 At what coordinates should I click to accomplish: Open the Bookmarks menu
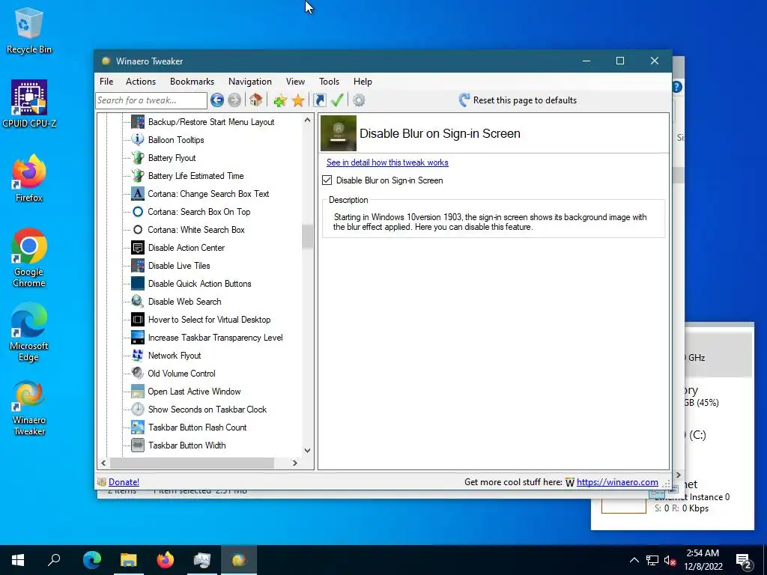192,82
